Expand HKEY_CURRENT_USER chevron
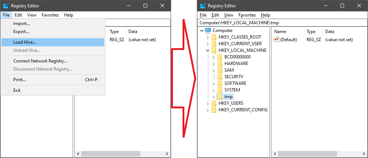This screenshot has width=368, height=158. [208, 44]
